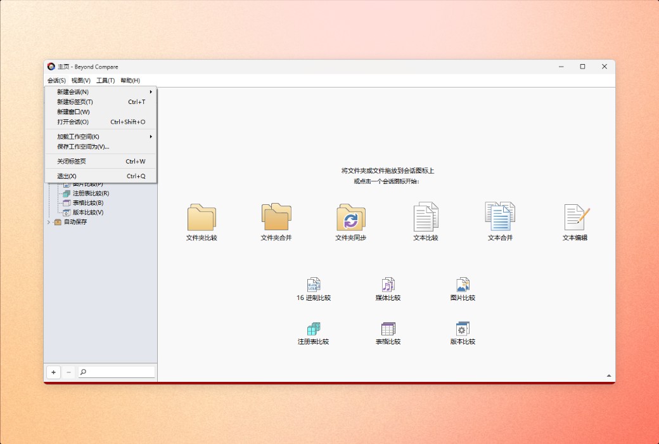This screenshot has height=444, width=659.
Task: Open the 新建会话(N) submenu
Action: pyautogui.click(x=101, y=92)
